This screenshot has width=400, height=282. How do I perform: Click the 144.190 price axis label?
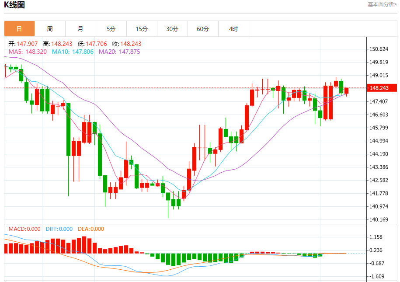click(x=379, y=154)
